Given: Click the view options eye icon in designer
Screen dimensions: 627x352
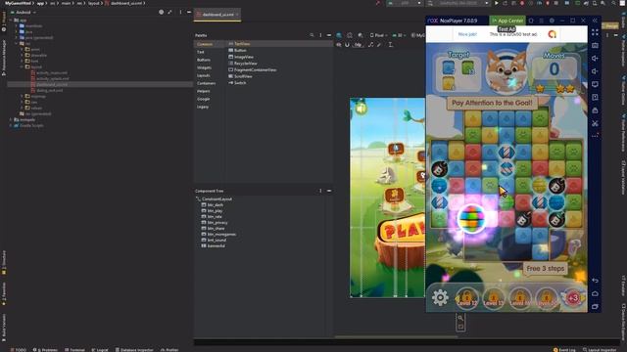Looking at the screenshot, I should tap(339, 45).
